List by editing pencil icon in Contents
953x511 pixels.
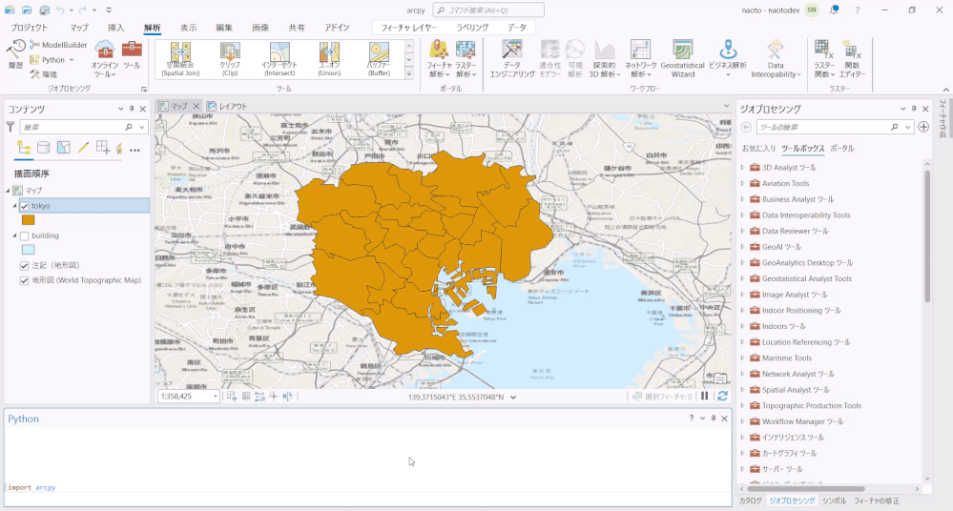click(83, 148)
